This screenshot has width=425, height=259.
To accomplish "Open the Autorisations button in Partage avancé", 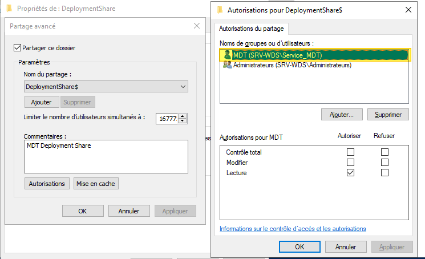I will 47,184.
